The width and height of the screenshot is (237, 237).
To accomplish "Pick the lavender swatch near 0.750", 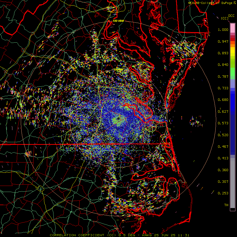I will (x=233, y=83).
